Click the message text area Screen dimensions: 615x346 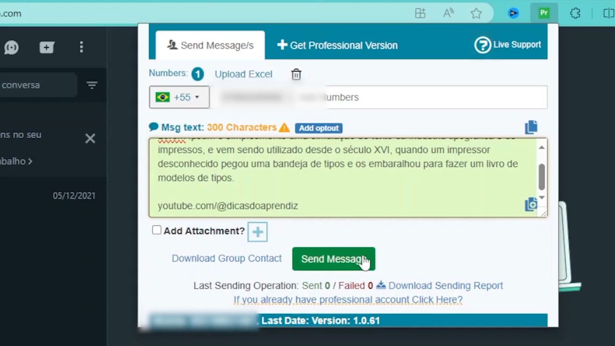tap(343, 177)
